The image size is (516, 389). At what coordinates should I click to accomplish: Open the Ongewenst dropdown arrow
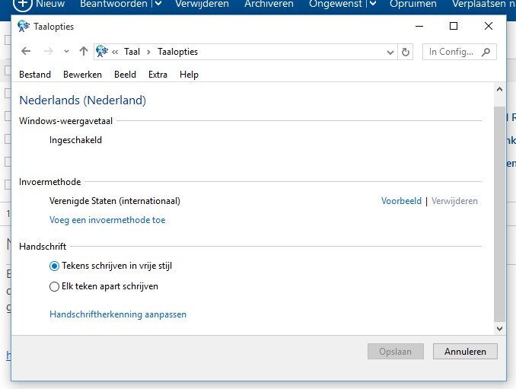click(x=373, y=4)
